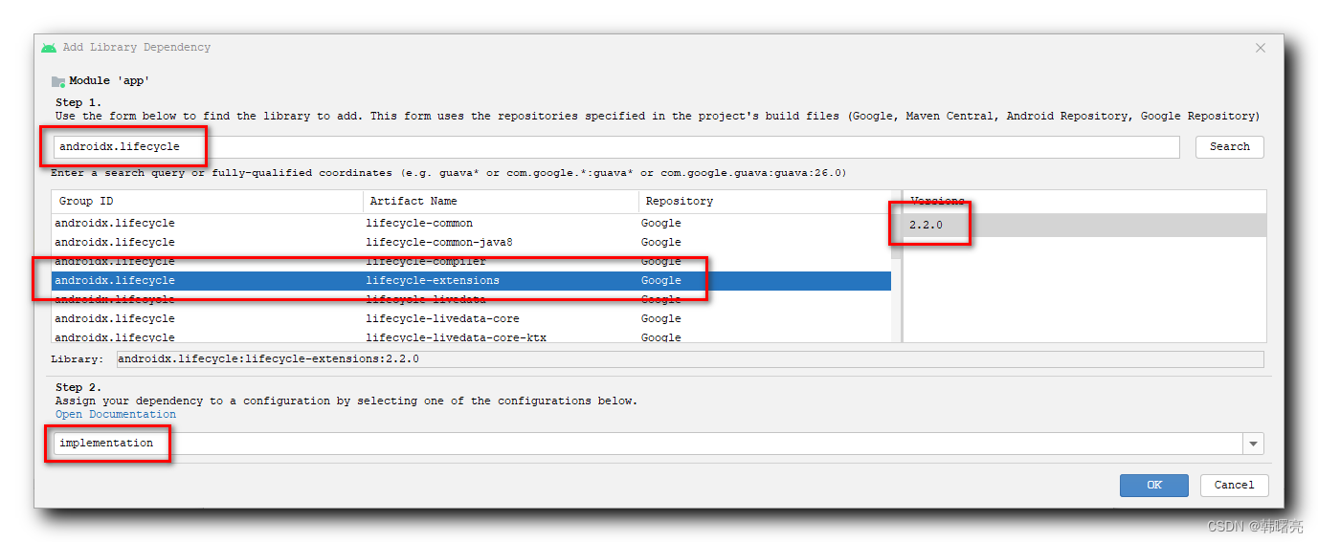Viewport: 1318px width, 542px height.
Task: Click the Android icon in title bar
Action: click(x=49, y=48)
